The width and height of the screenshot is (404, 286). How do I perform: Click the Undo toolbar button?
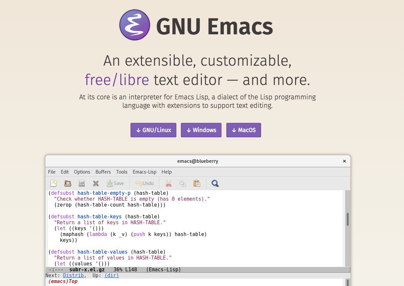(144, 183)
